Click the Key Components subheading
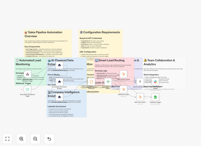The image size is (201, 146). (32, 47)
